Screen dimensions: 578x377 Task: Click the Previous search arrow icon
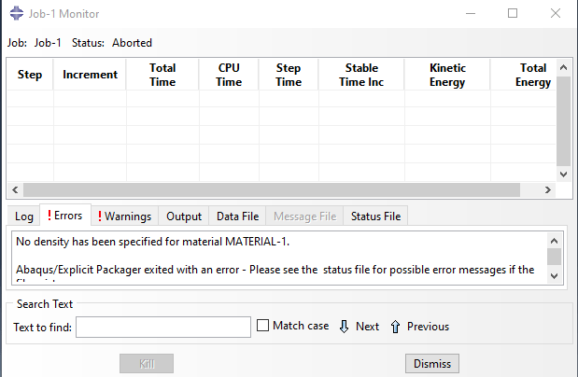pos(395,327)
